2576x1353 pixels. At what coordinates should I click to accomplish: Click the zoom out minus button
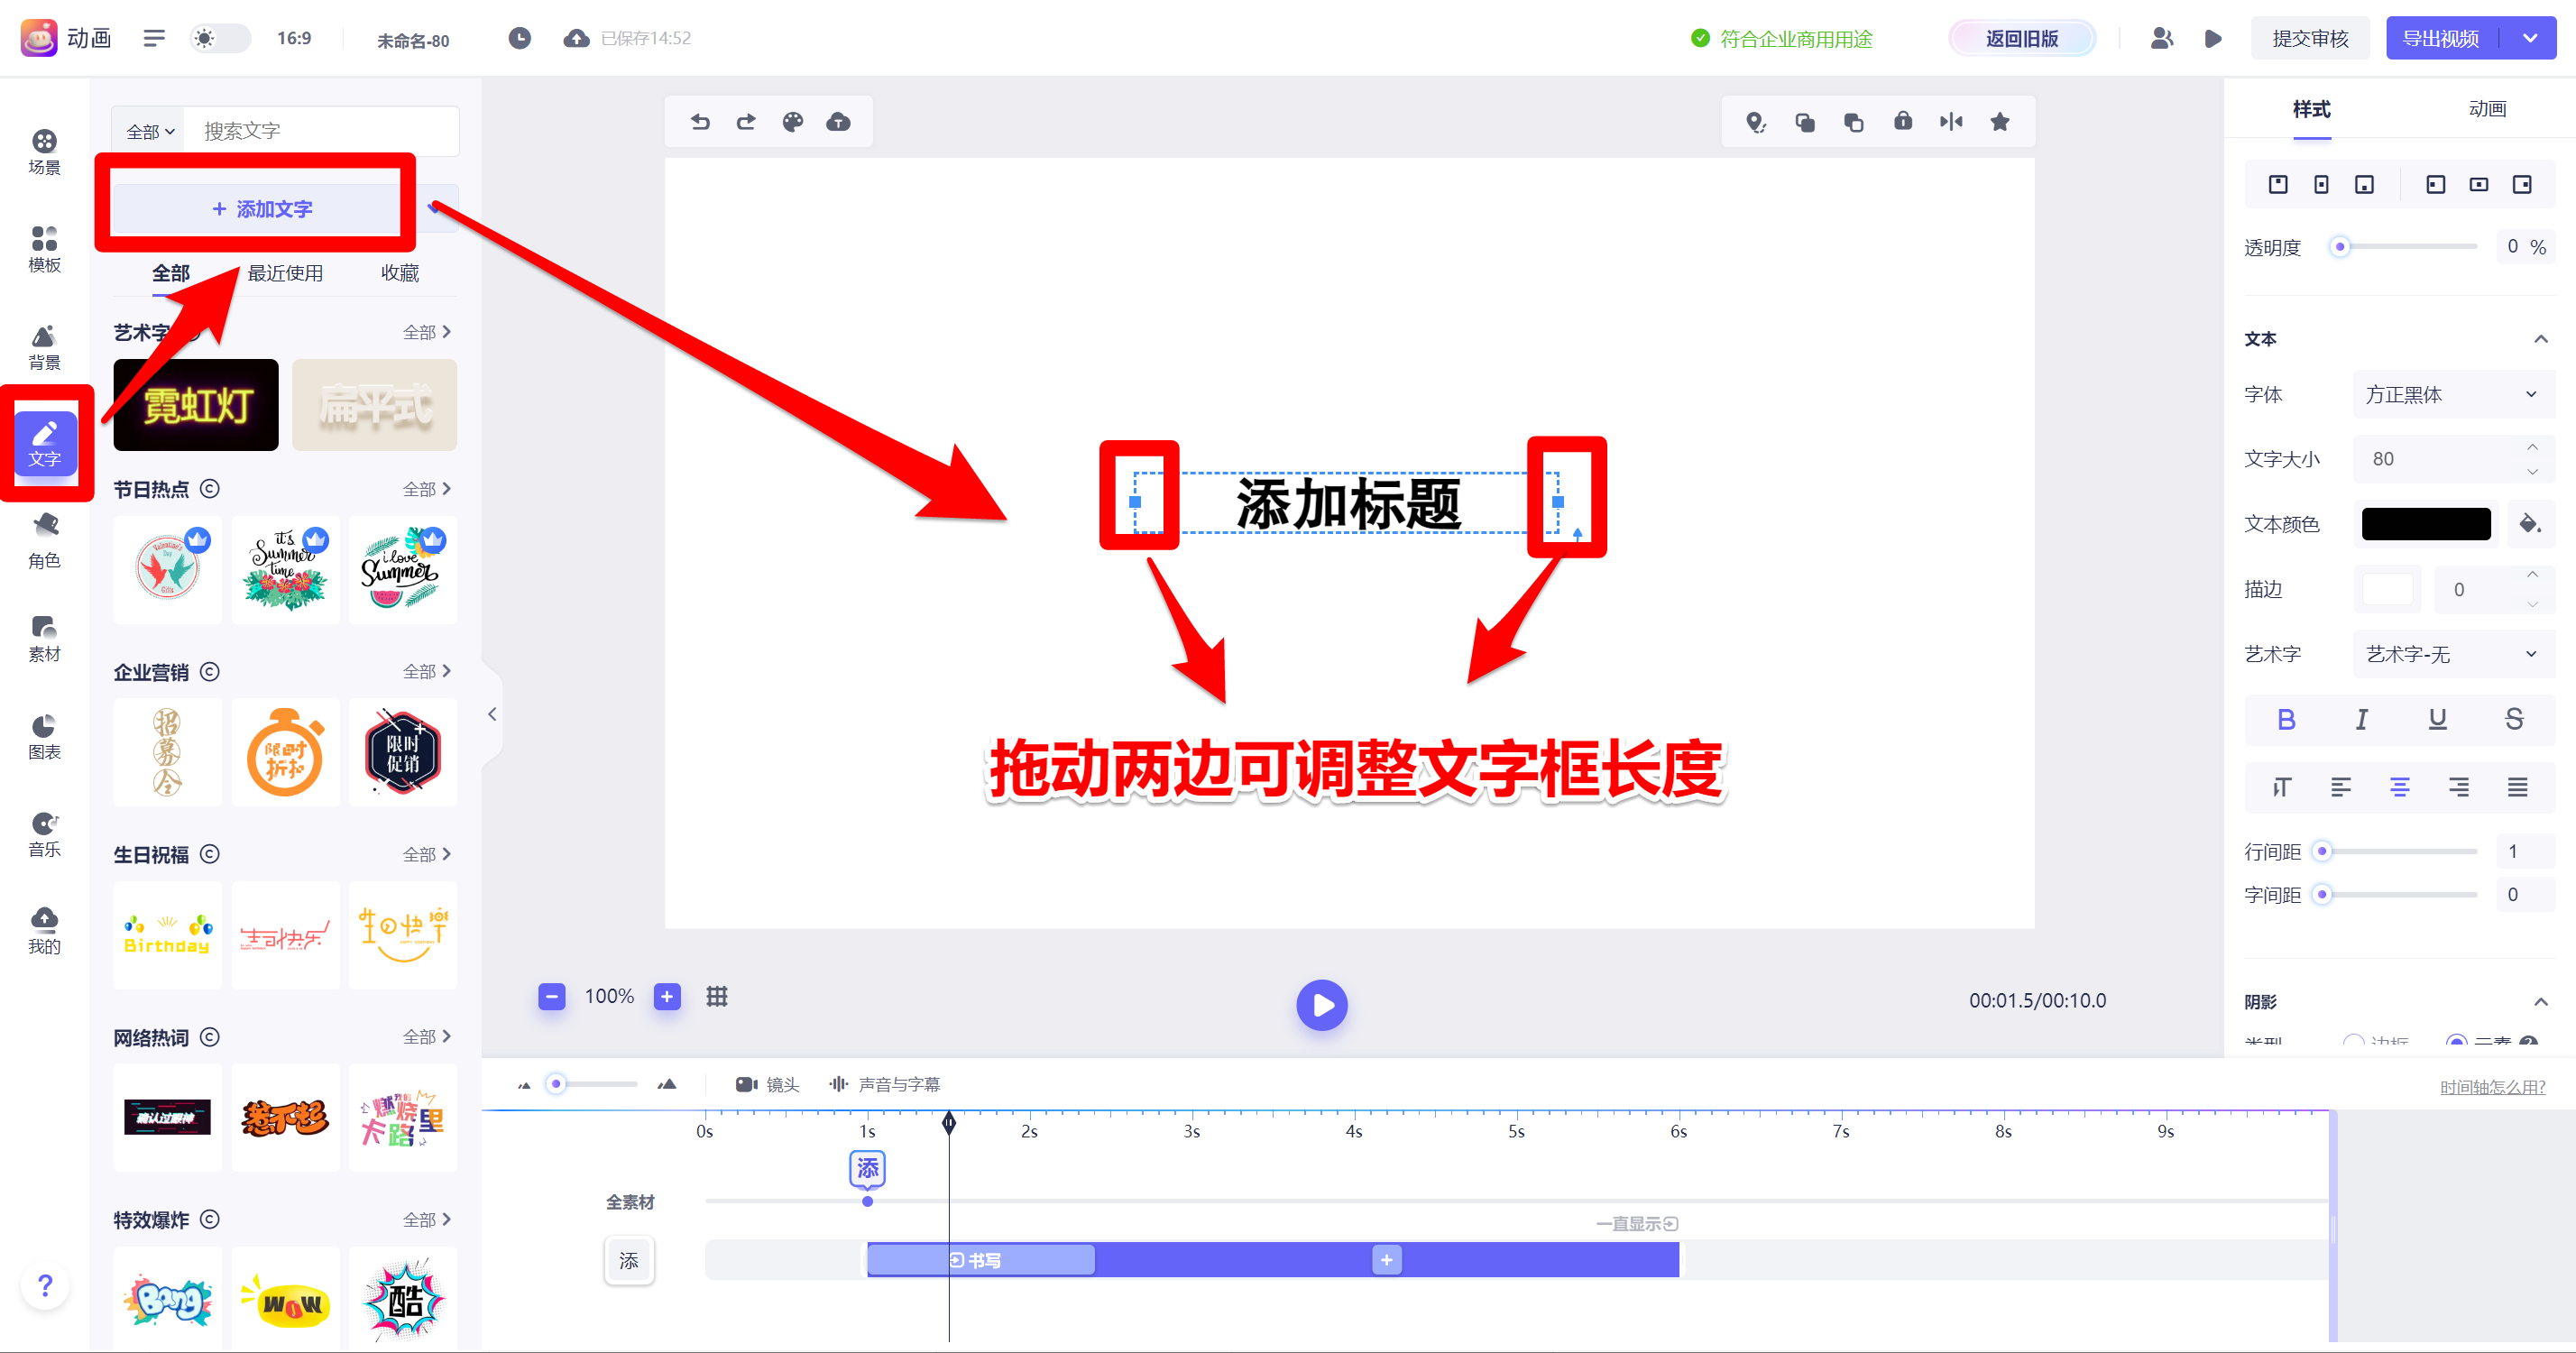tap(552, 996)
